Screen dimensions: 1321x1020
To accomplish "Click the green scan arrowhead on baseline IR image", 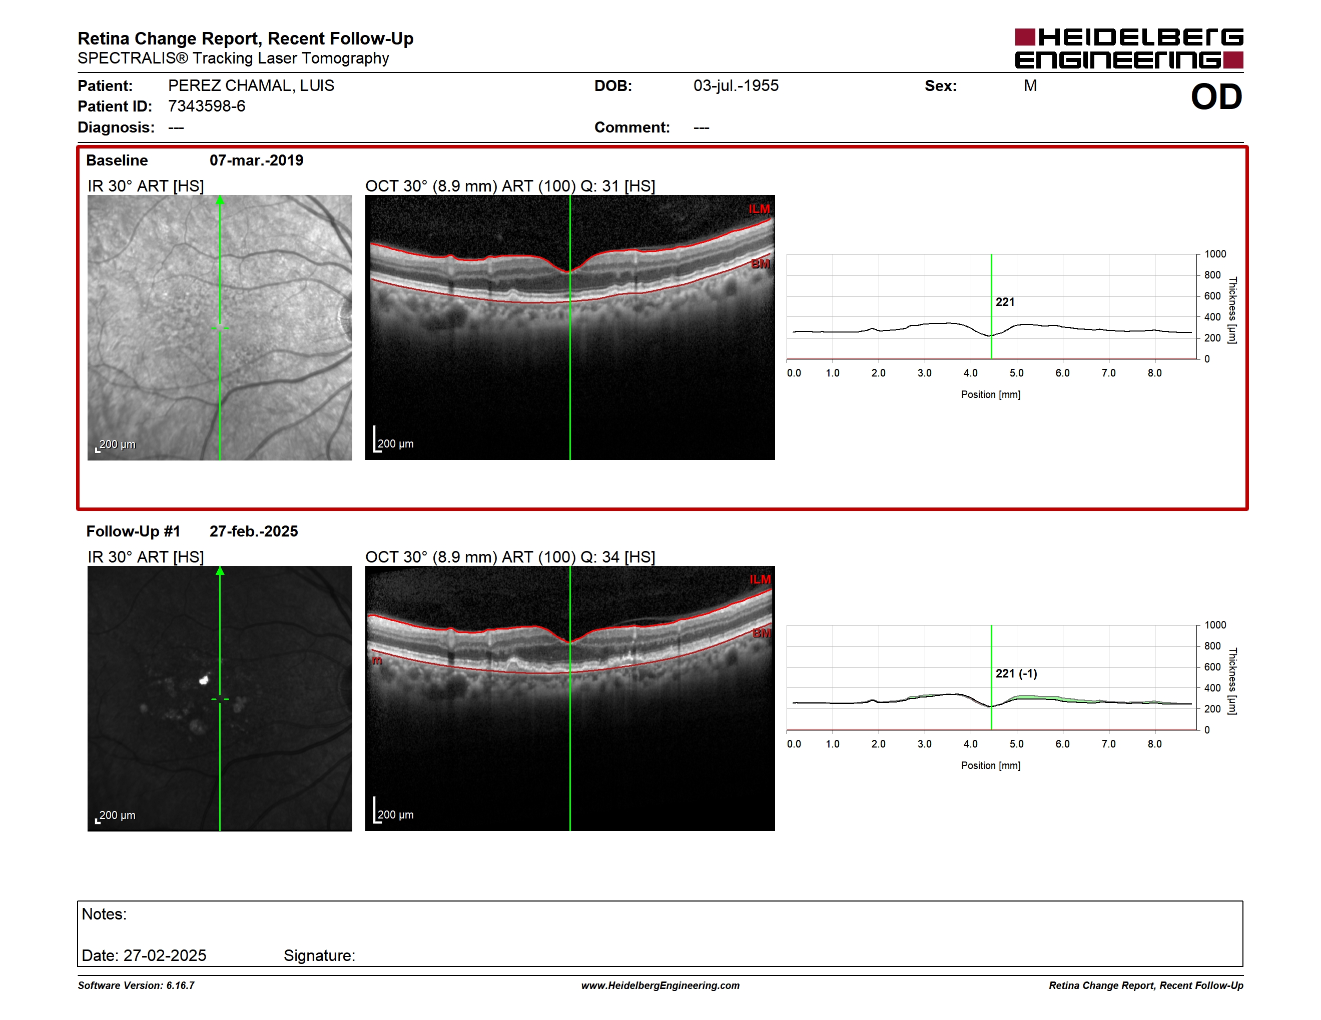I will coord(220,200).
